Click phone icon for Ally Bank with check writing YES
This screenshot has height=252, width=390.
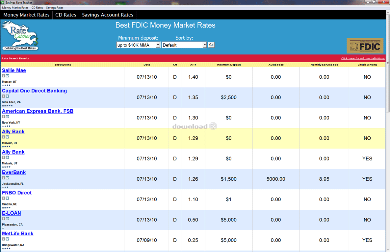pyautogui.click(x=8, y=157)
